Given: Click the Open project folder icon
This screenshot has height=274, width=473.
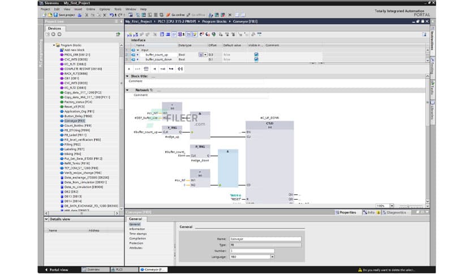Looking at the screenshot, I should tap(50, 15).
